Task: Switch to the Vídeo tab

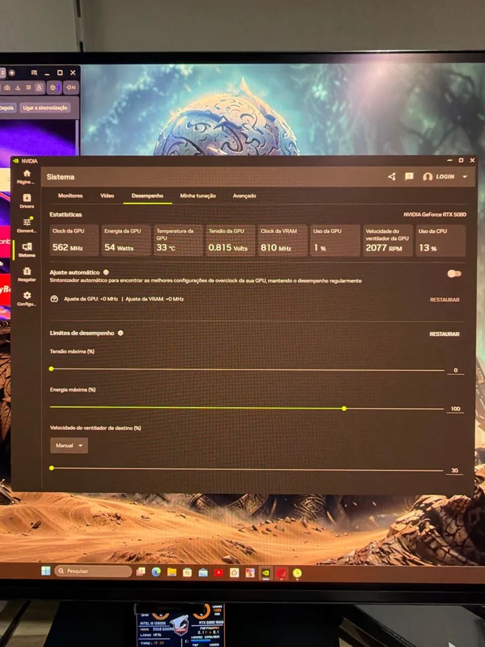Action: (x=107, y=196)
